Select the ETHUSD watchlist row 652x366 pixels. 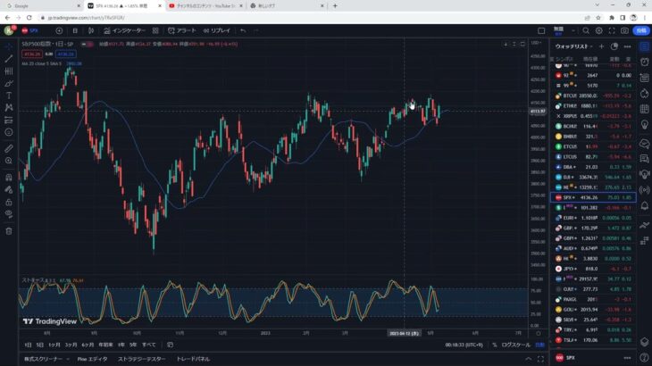pos(593,106)
